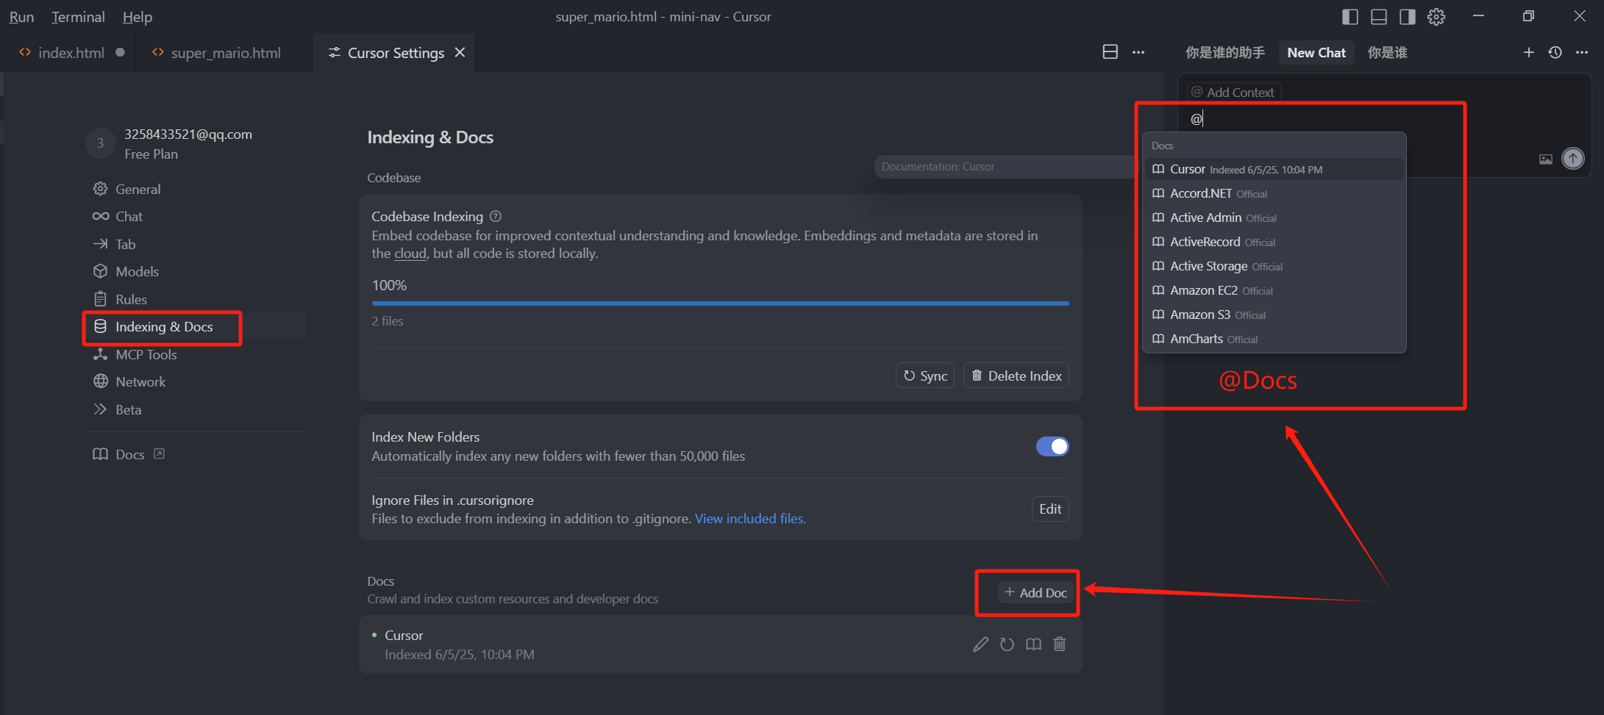
Task: Edit the Cursor doc entry
Action: coord(980,644)
